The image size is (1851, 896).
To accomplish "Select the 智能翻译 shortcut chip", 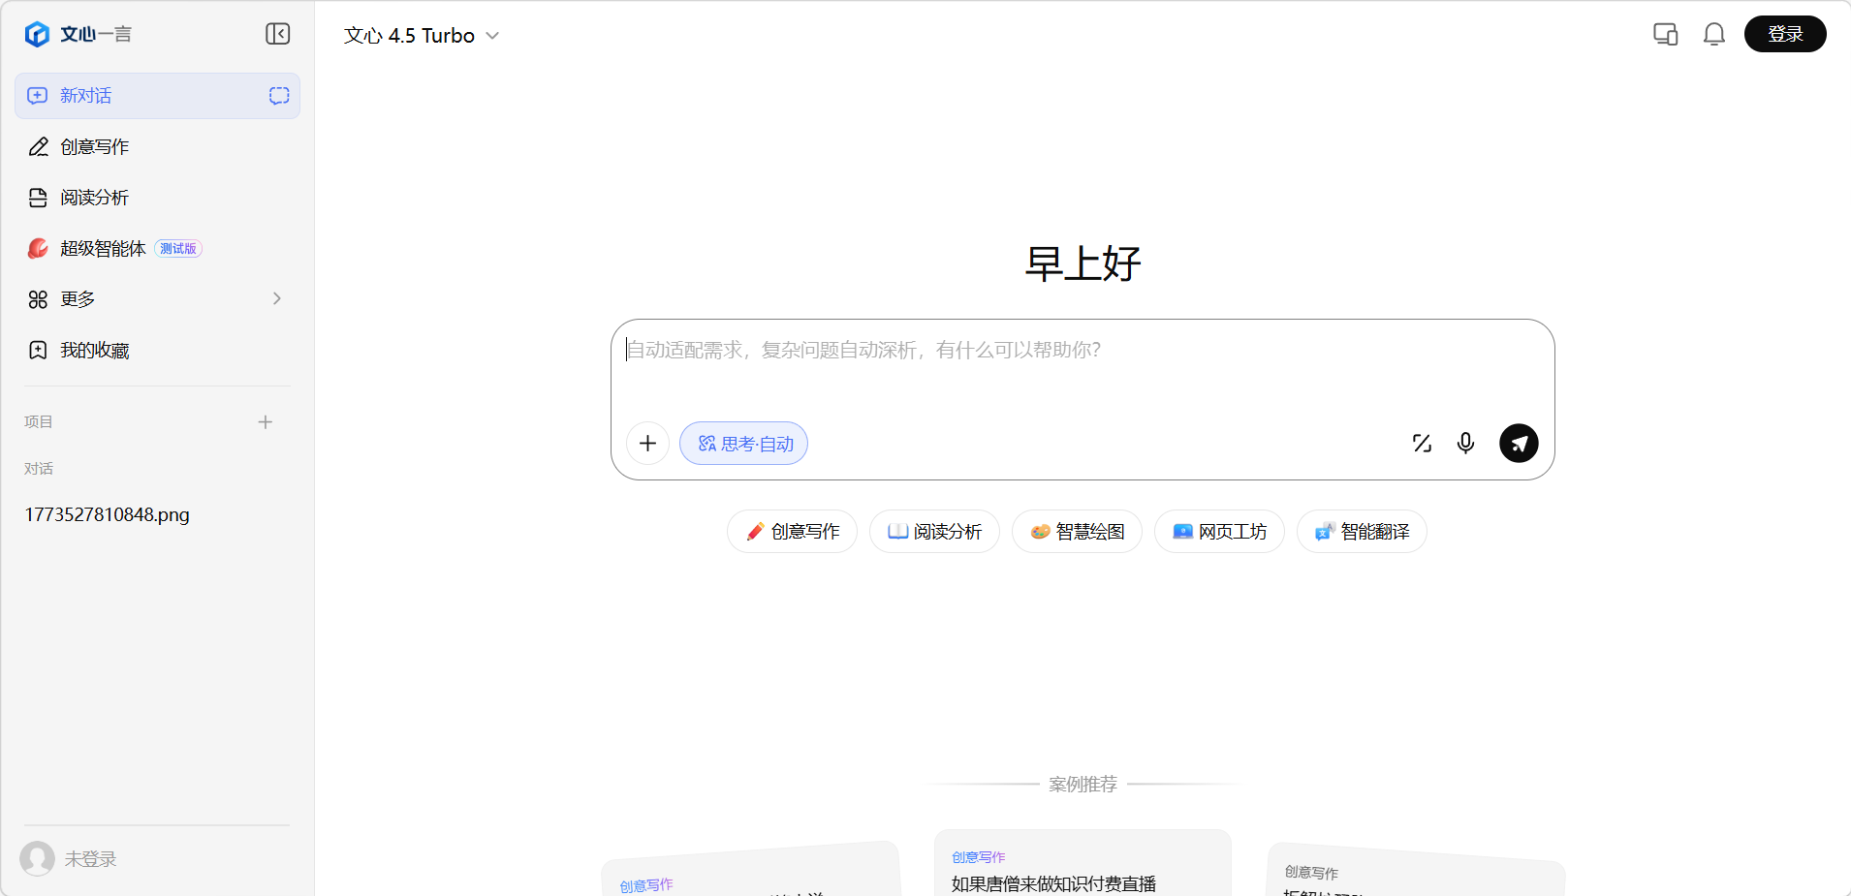I will [x=1362, y=532].
